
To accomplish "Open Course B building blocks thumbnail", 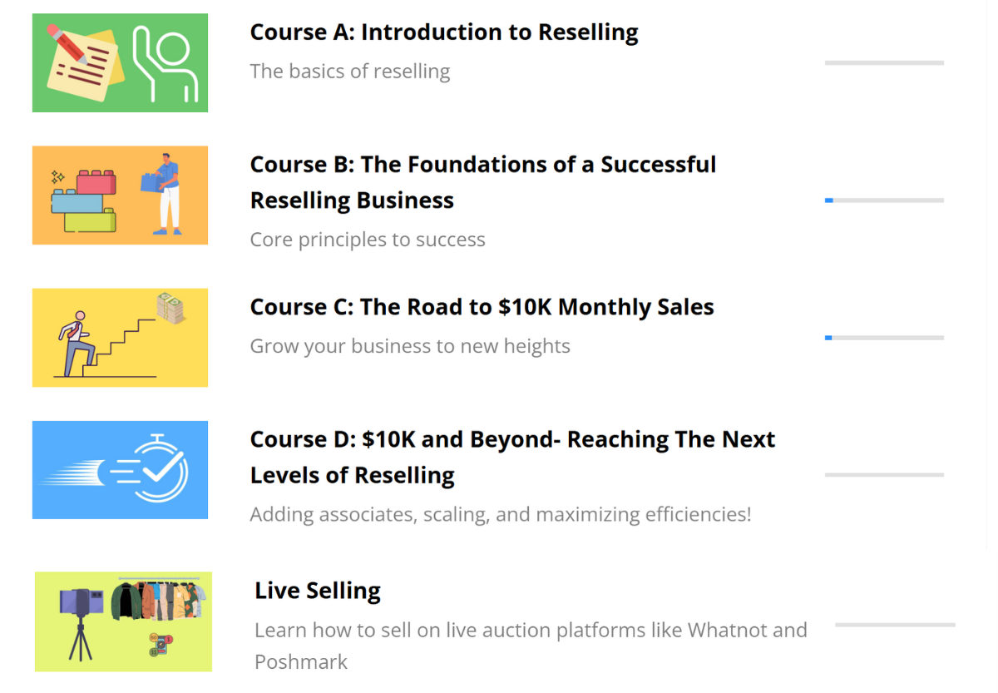I will pyautogui.click(x=120, y=196).
